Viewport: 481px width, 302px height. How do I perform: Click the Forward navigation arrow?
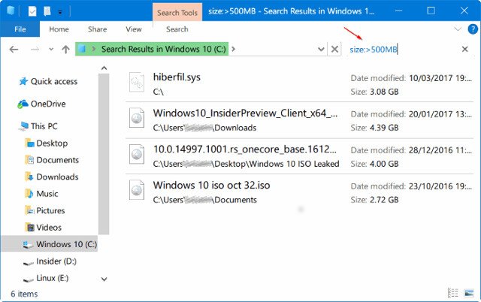pos(35,49)
